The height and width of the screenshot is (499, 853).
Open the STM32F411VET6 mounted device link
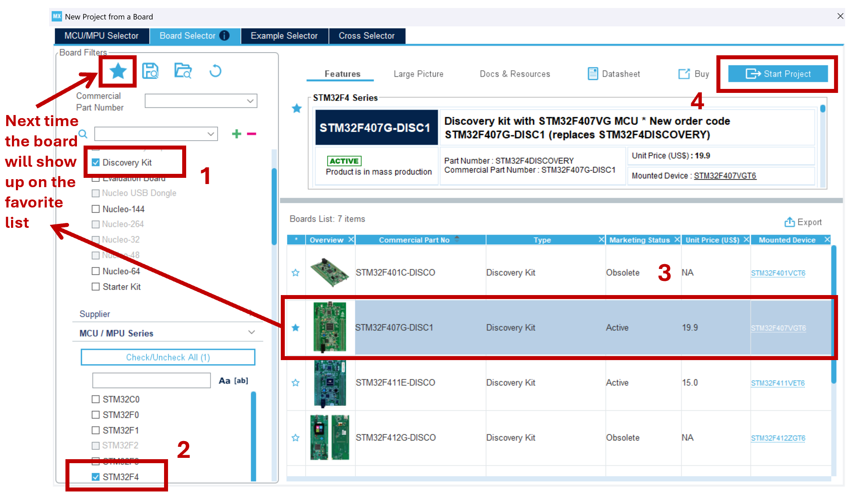[x=778, y=383]
